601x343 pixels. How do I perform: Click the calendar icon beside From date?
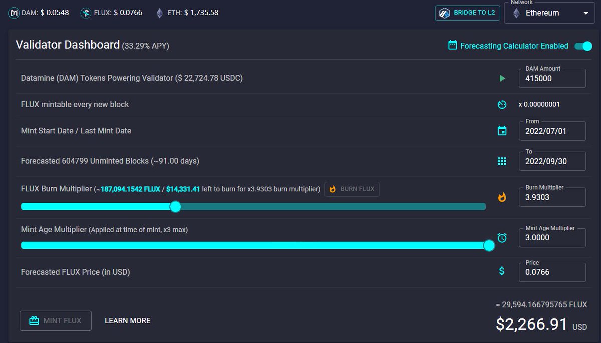click(x=502, y=131)
